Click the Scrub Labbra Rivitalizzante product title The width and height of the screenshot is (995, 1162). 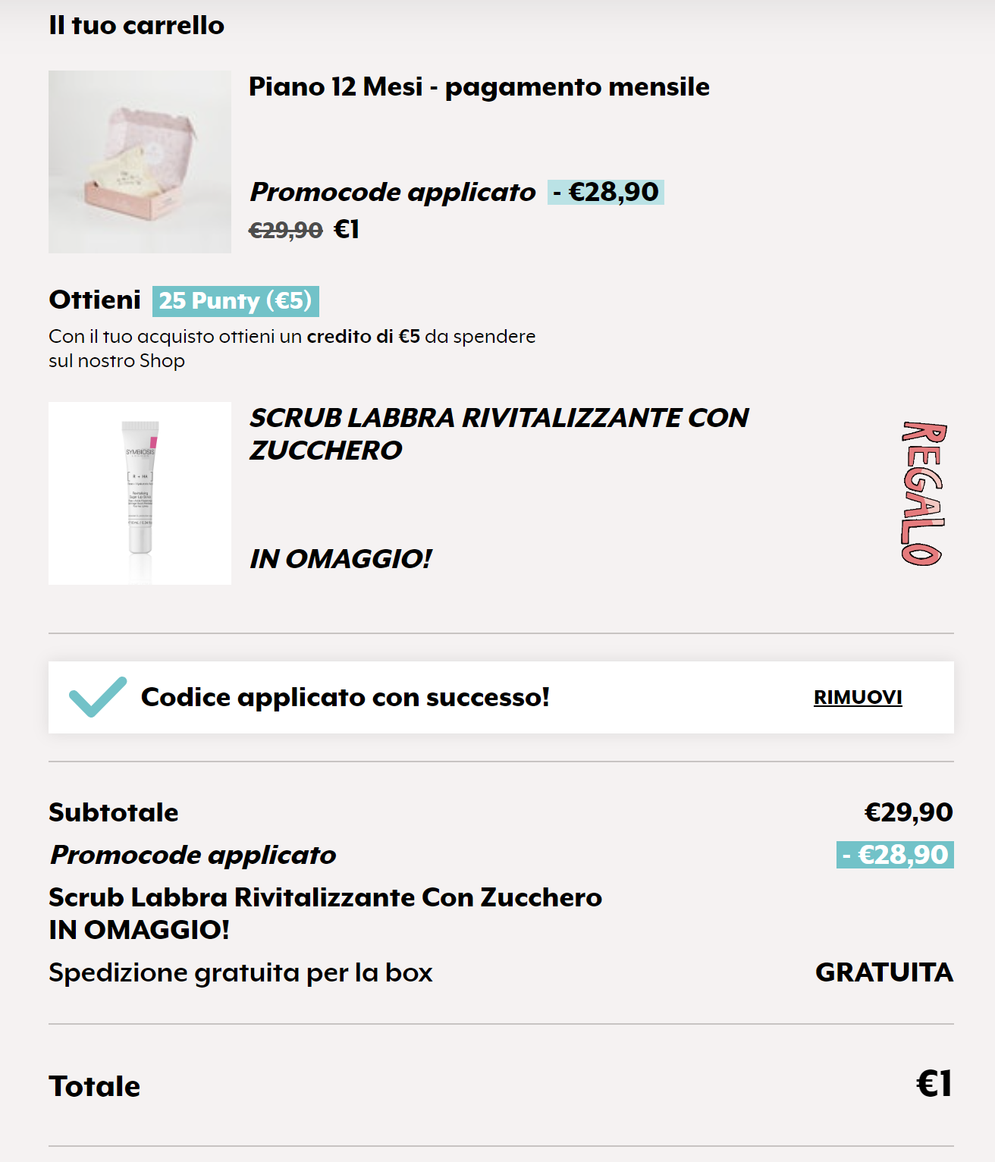(498, 434)
